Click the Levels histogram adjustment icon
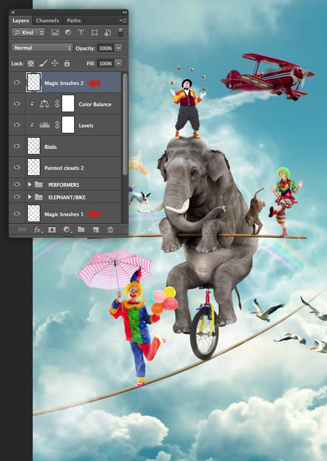 click(45, 125)
